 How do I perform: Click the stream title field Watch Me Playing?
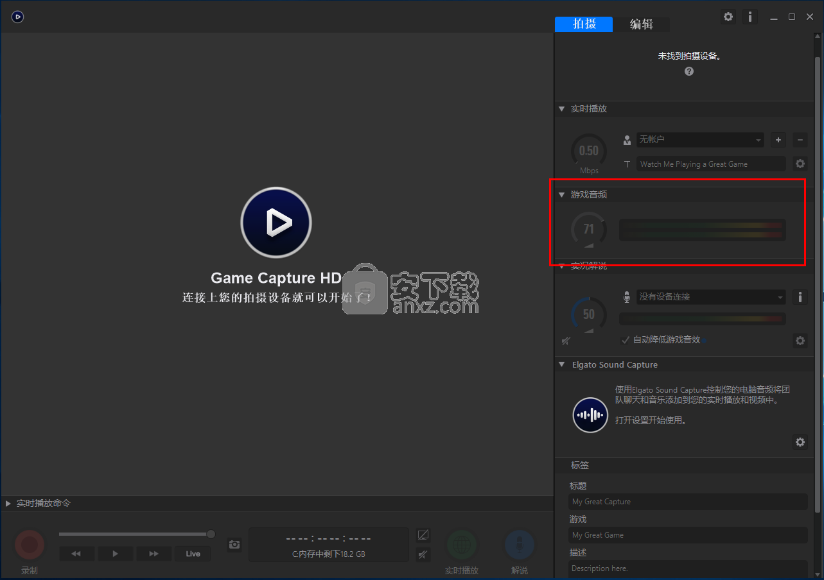[x=711, y=164]
